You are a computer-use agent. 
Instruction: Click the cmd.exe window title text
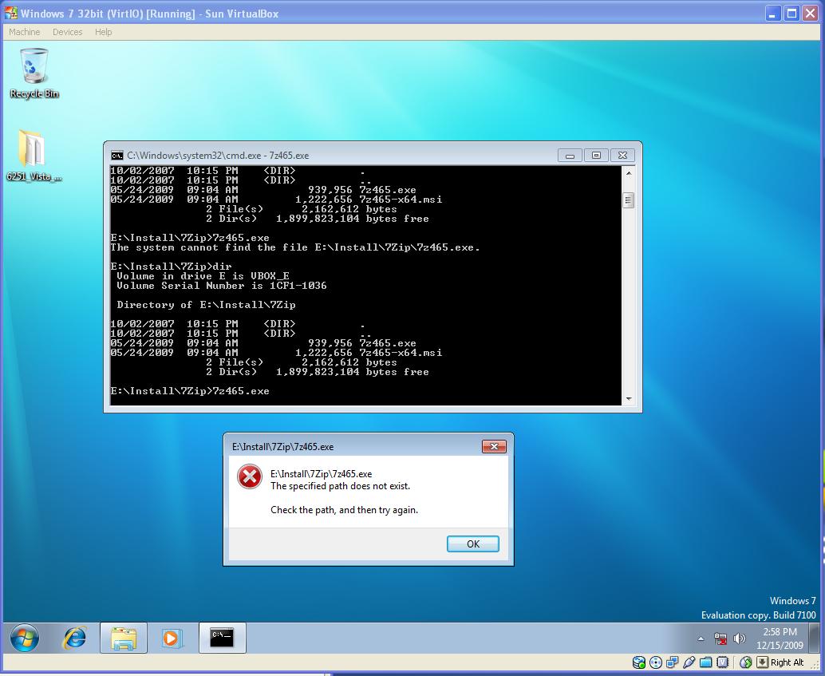pyautogui.click(x=218, y=156)
